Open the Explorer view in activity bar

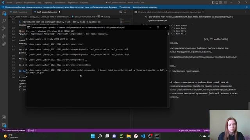[x=4, y=13]
